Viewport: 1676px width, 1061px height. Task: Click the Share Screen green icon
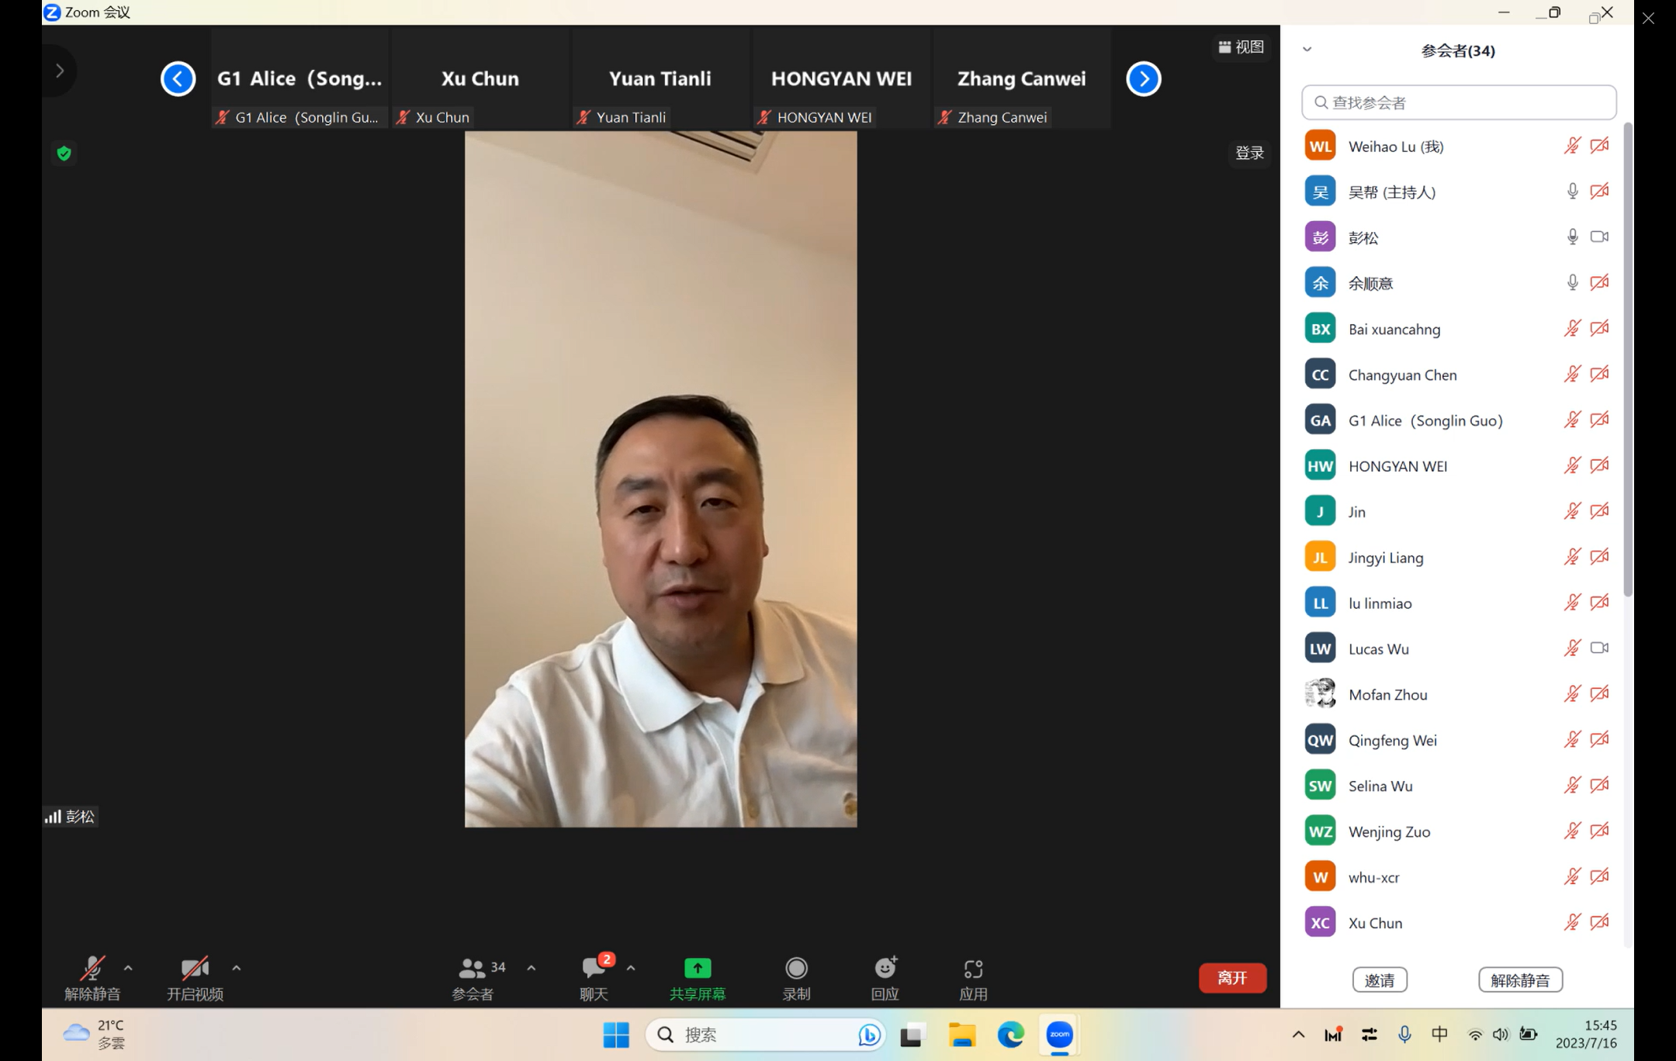point(697,968)
